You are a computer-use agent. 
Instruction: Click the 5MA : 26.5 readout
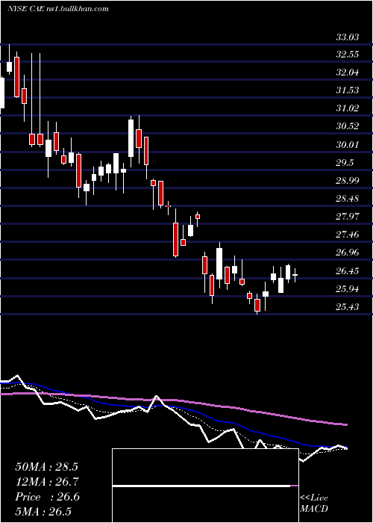pos(43,512)
